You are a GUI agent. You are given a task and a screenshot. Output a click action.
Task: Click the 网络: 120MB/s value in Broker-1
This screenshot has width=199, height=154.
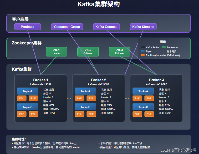tap(51, 109)
